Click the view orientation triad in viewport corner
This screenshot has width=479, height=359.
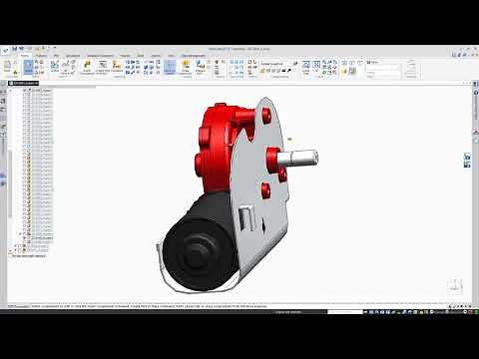[x=455, y=286]
